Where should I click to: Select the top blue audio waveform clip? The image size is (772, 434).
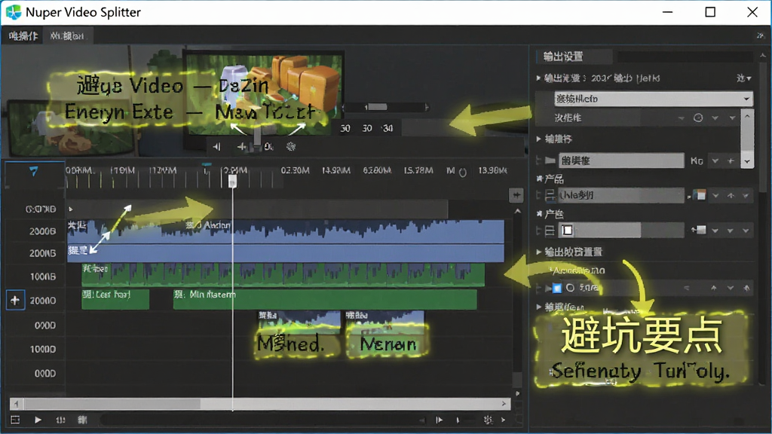coord(286,231)
